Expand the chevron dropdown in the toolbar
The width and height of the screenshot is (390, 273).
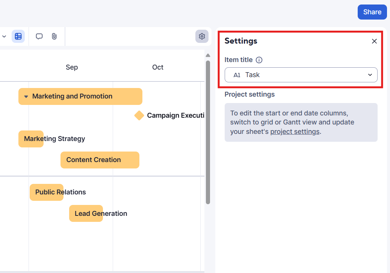(x=4, y=36)
